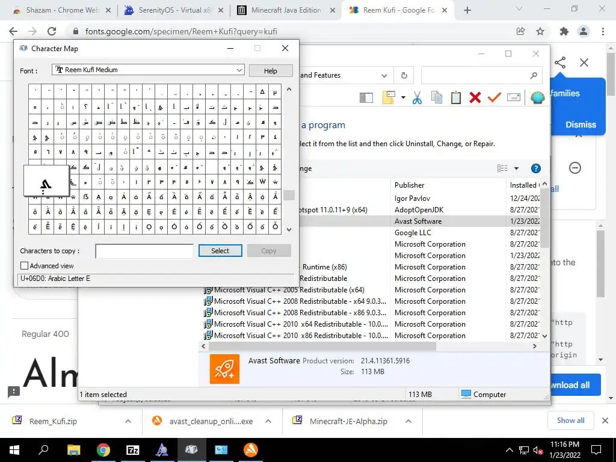Viewport: 616px width, 462px height.
Task: Click the Programs and Features search box
Action: click(481, 75)
